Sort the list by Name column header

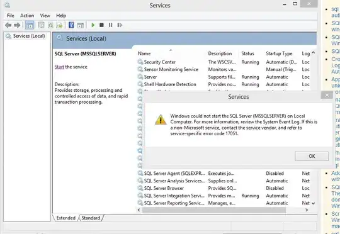pyautogui.click(x=144, y=53)
